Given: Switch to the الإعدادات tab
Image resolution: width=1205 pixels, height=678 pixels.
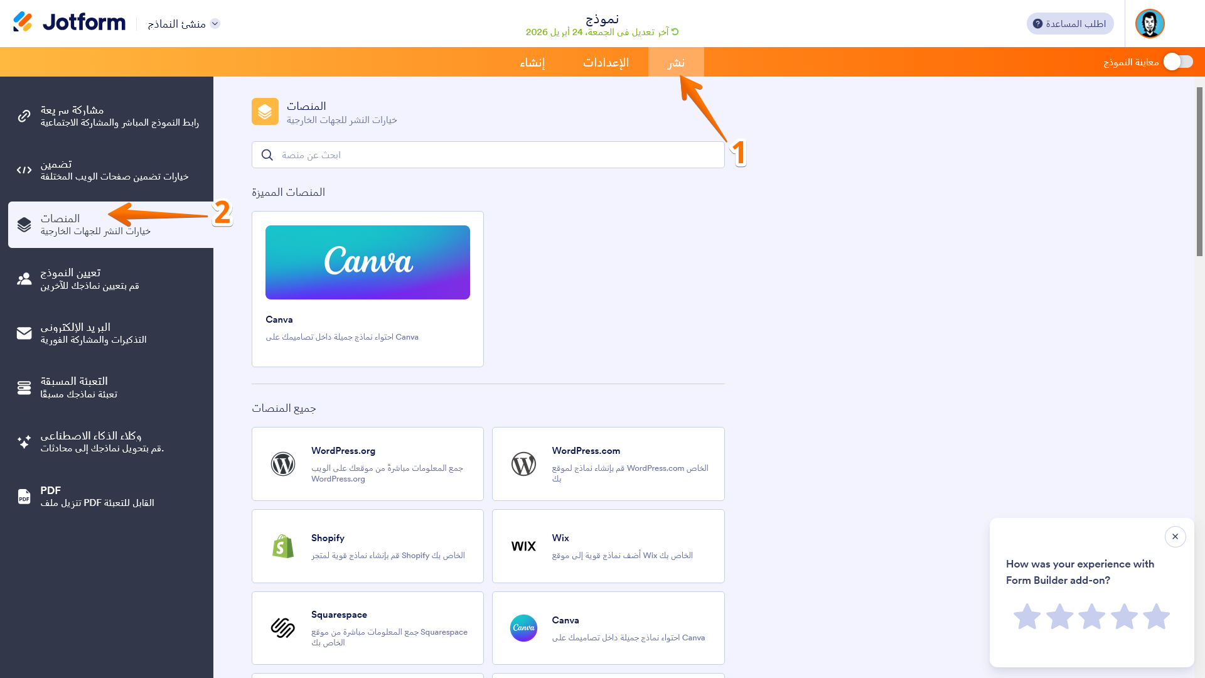Looking at the screenshot, I should pyautogui.click(x=606, y=62).
